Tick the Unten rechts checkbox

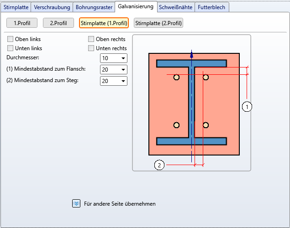coord(91,48)
